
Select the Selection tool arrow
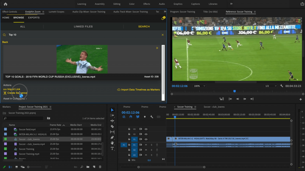(112, 110)
